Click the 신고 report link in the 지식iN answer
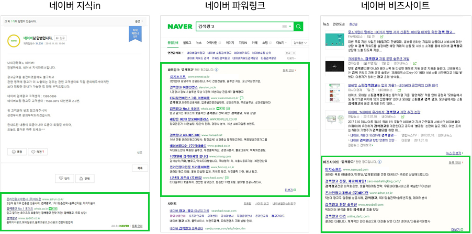Screen dimensions: 472x234 (139, 153)
